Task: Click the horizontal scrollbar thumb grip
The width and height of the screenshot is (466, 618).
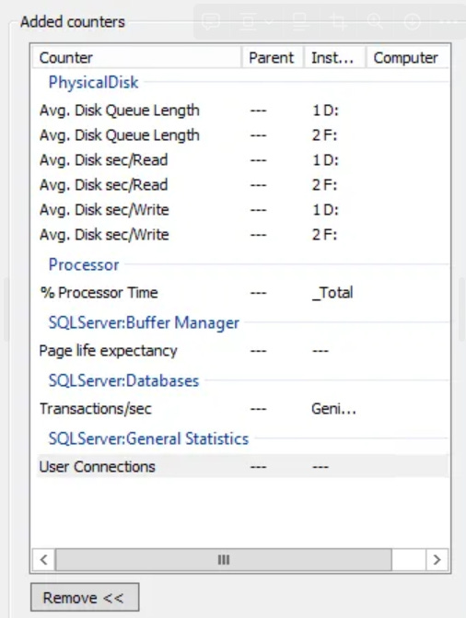Action: tap(224, 560)
